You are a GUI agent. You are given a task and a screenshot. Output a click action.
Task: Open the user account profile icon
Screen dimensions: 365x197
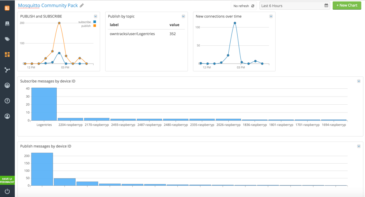(x=7, y=116)
